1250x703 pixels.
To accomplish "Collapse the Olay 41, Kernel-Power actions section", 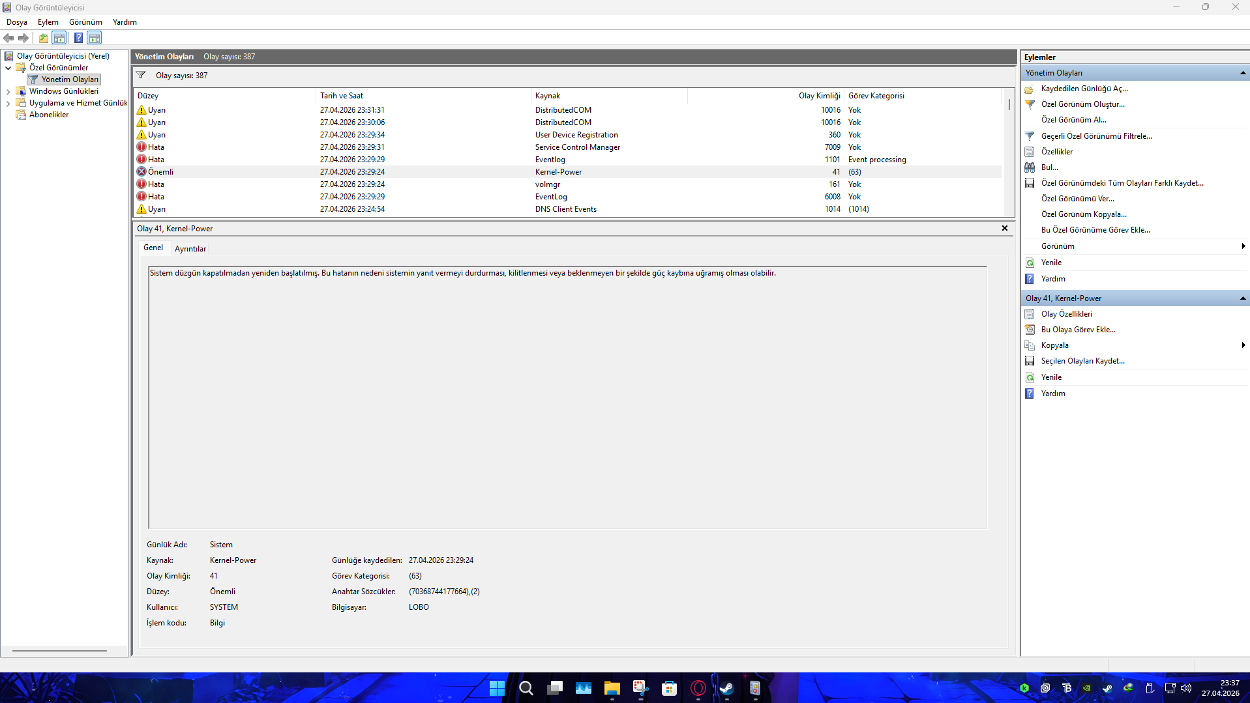I will pos(1243,298).
